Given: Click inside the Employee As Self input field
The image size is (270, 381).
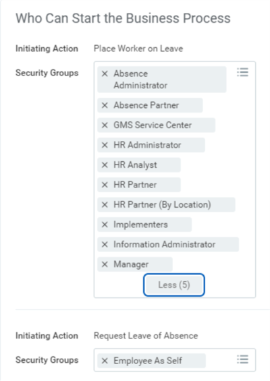Looking at the screenshot, I should pyautogui.click(x=175, y=360).
